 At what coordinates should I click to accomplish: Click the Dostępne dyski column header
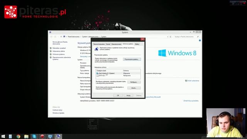coord(102,71)
